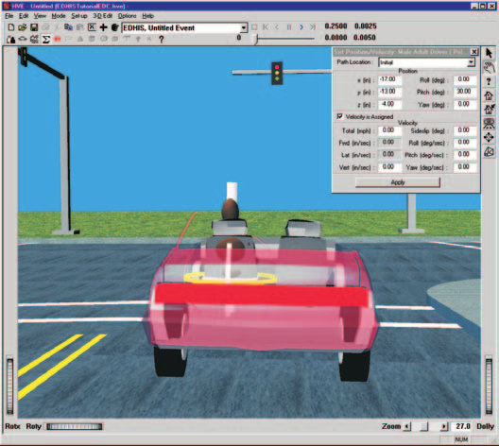Screen dimensions: 499x446
Task: Close the Set Position/Velocity dialog
Action: 474,52
